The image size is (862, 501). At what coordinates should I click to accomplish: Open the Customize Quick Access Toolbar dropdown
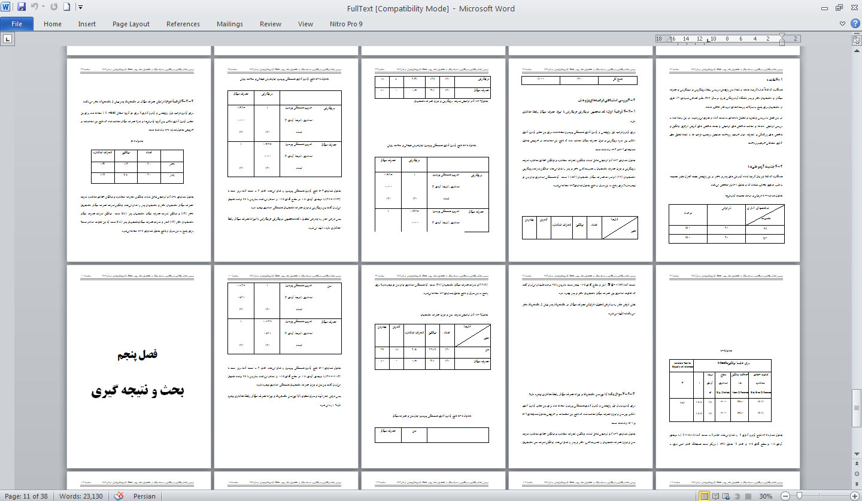[80, 8]
